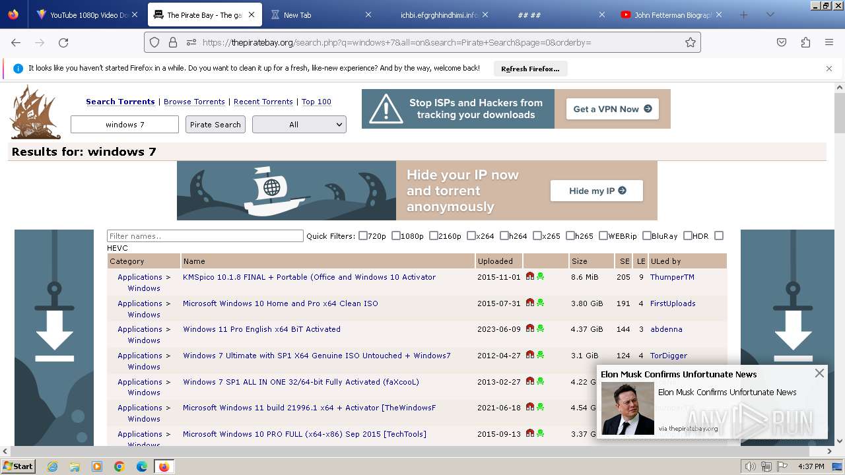
Task: Open Internet Explorer from the taskbar
Action: coord(53,466)
